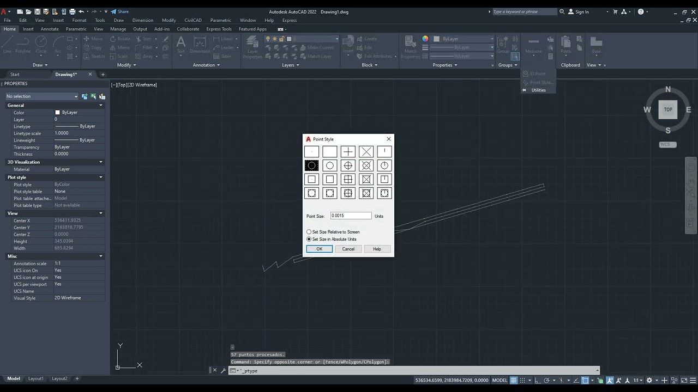
Task: Click the TOP face of the ViewCube
Action: point(668,109)
